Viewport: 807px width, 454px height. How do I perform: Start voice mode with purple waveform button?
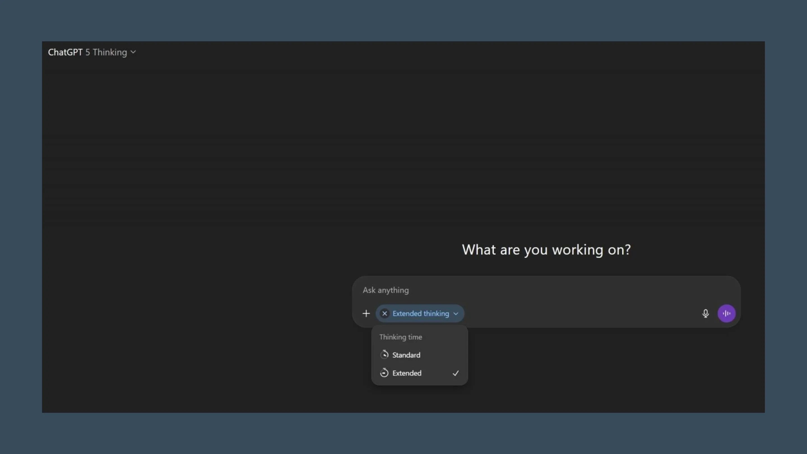pos(726,313)
